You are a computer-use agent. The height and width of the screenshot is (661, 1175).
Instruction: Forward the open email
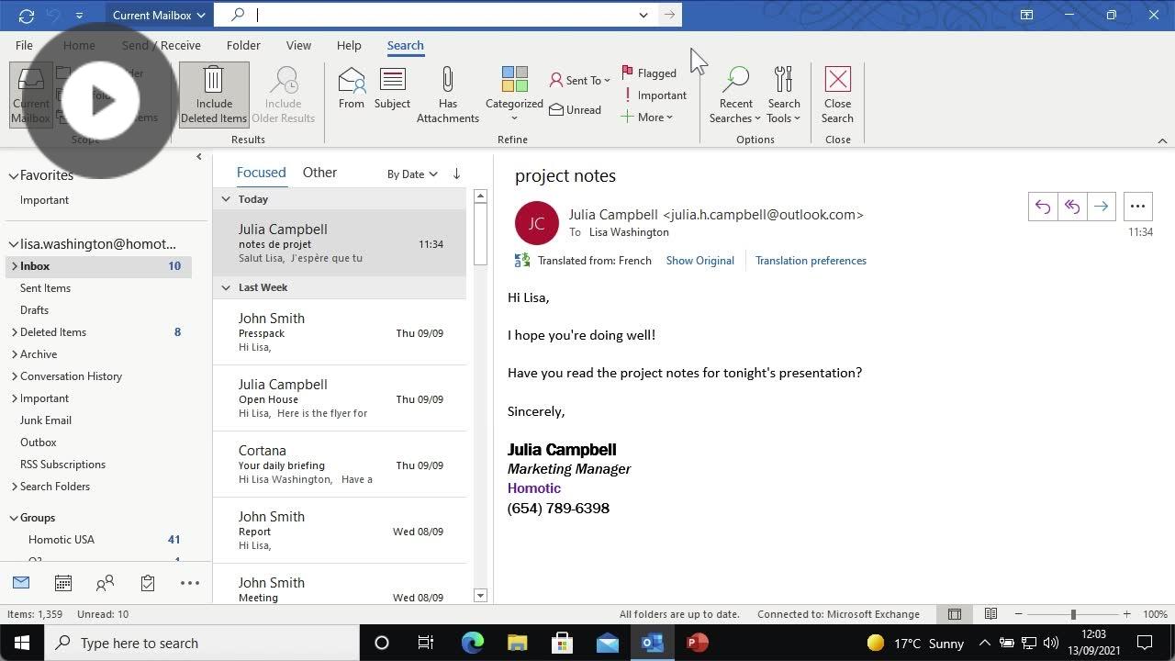point(1102,206)
